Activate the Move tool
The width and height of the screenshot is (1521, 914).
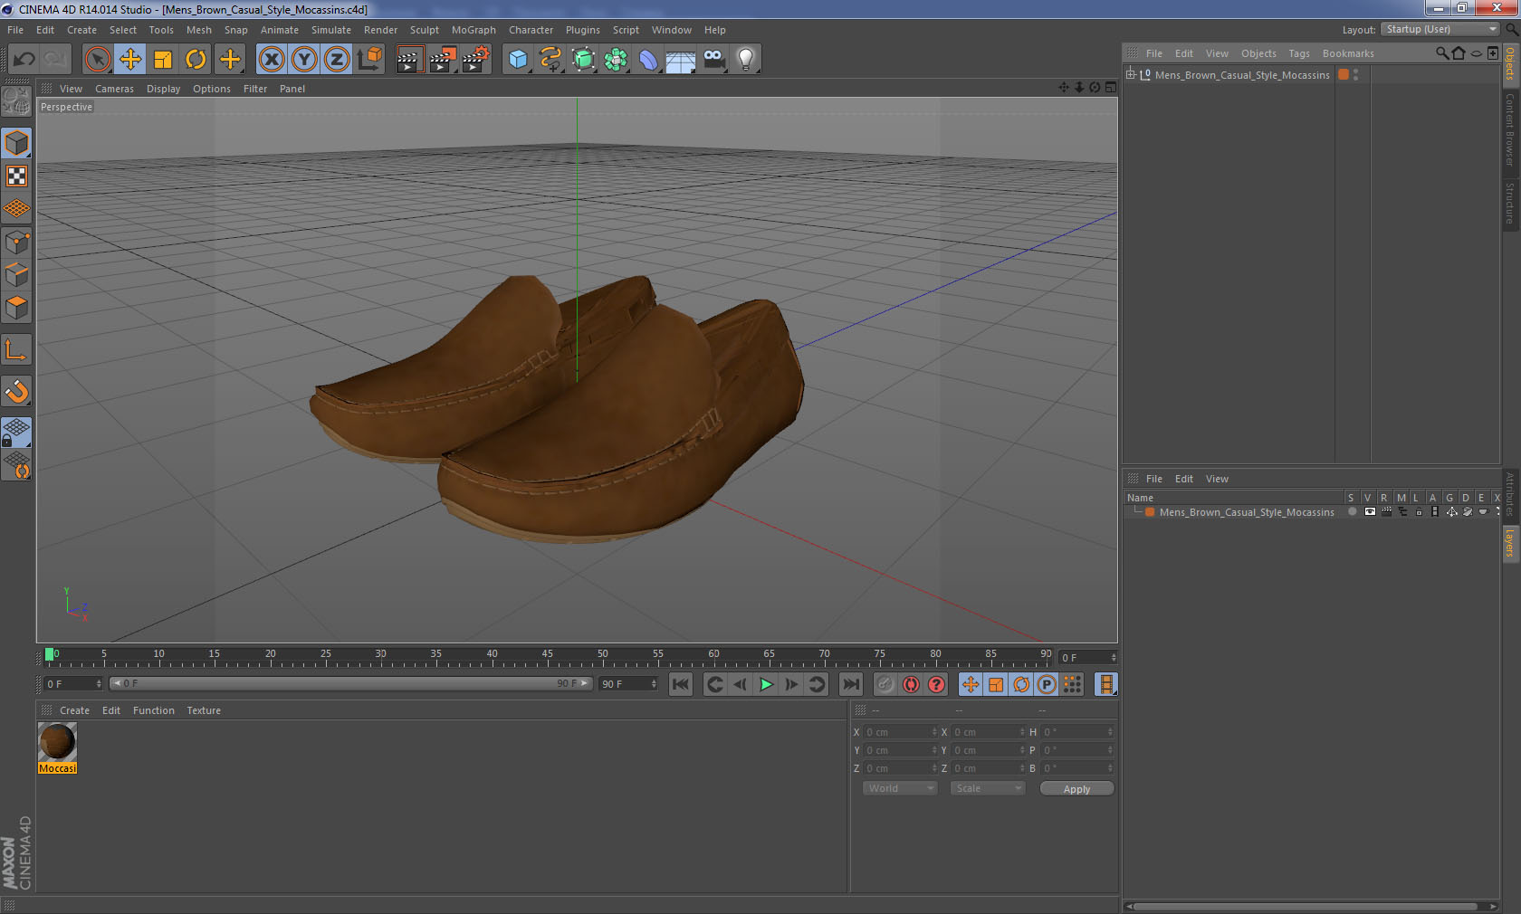(x=130, y=60)
